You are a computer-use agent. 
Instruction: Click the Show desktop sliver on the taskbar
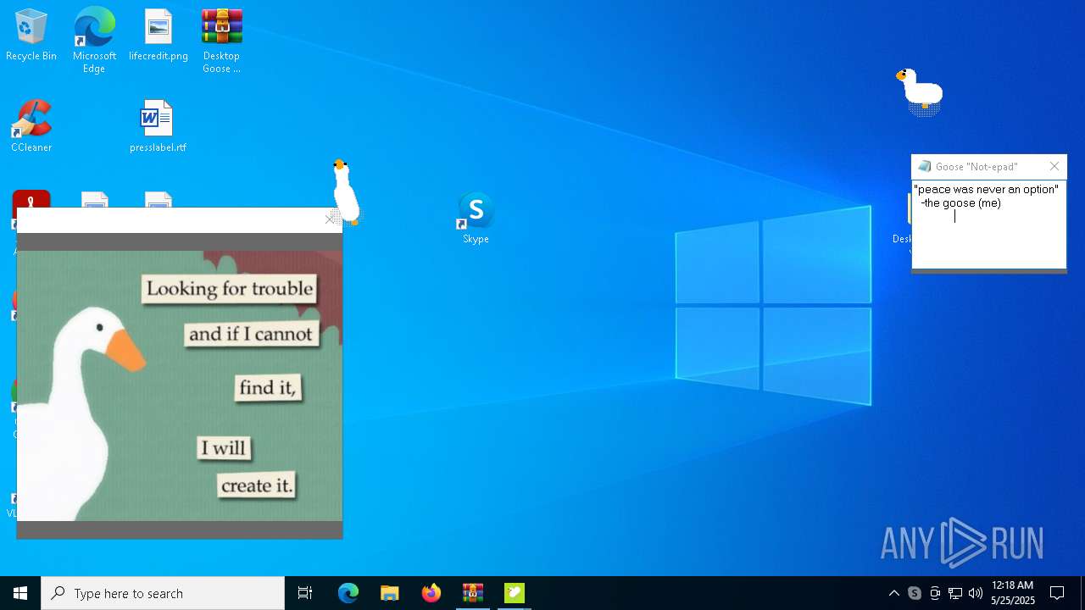pos(1082,593)
